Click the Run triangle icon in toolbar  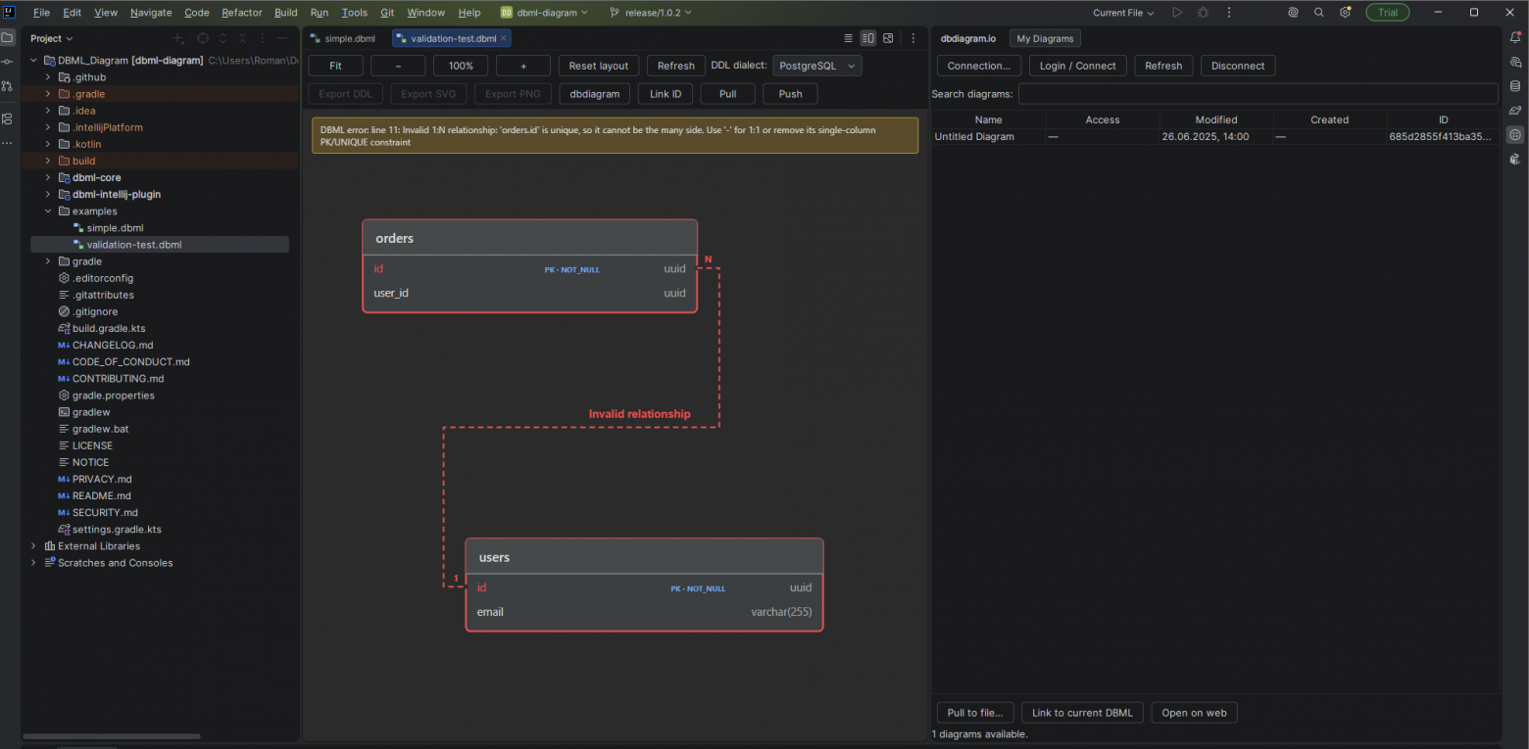[1177, 13]
